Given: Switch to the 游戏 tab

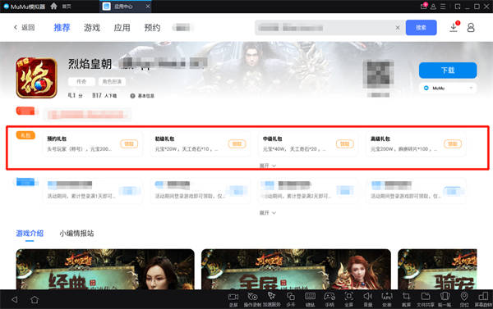Looking at the screenshot, I should (92, 28).
